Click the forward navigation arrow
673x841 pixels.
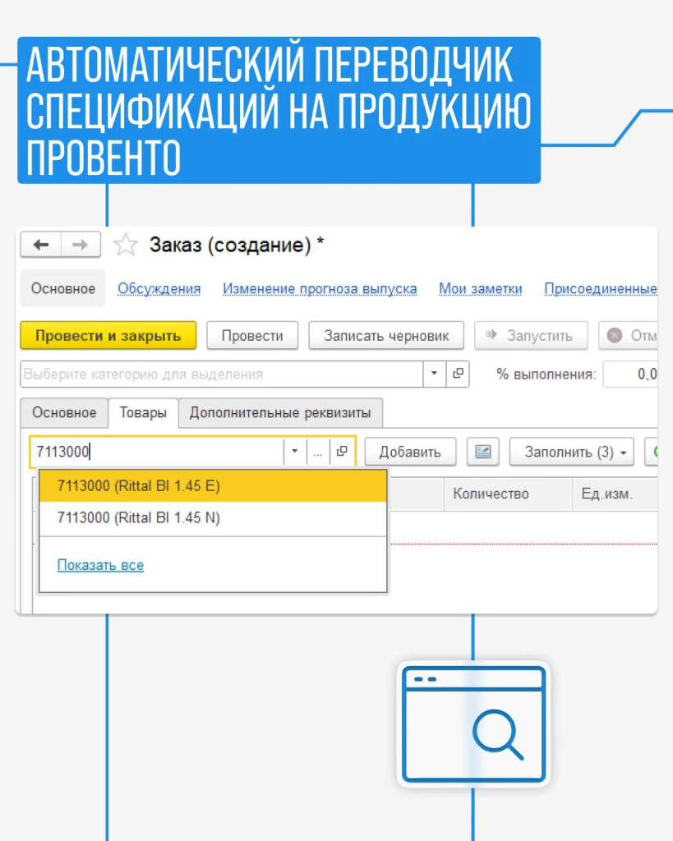[81, 245]
